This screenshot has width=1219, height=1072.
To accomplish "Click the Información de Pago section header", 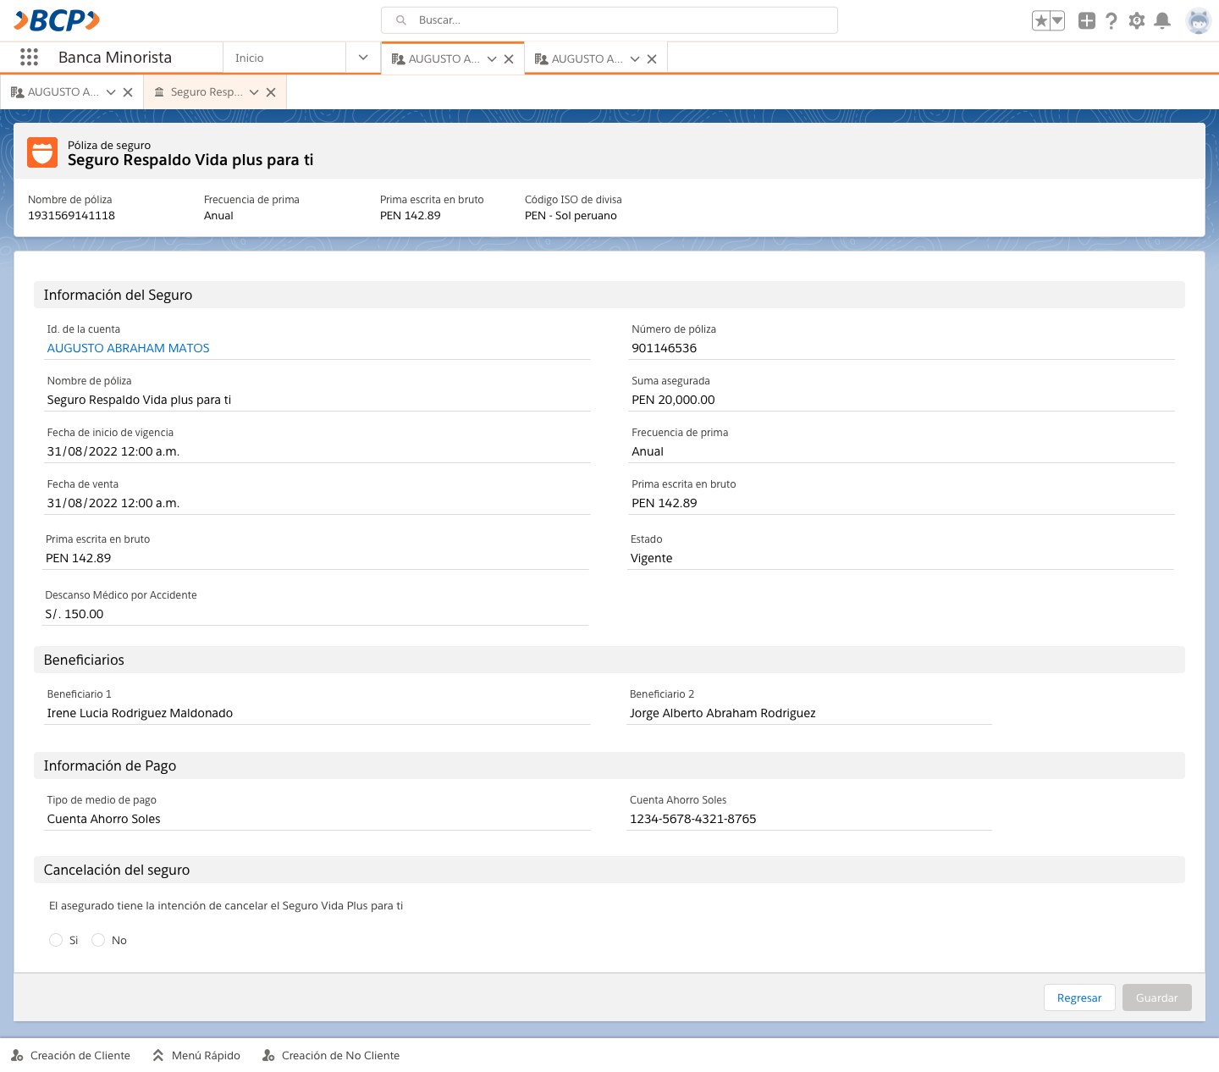I will click(x=609, y=765).
